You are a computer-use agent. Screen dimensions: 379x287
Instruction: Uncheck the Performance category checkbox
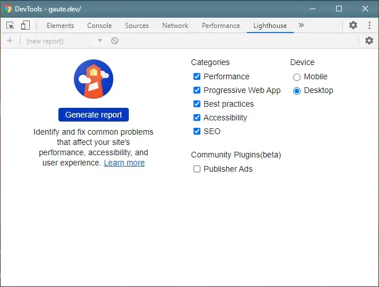pyautogui.click(x=197, y=76)
